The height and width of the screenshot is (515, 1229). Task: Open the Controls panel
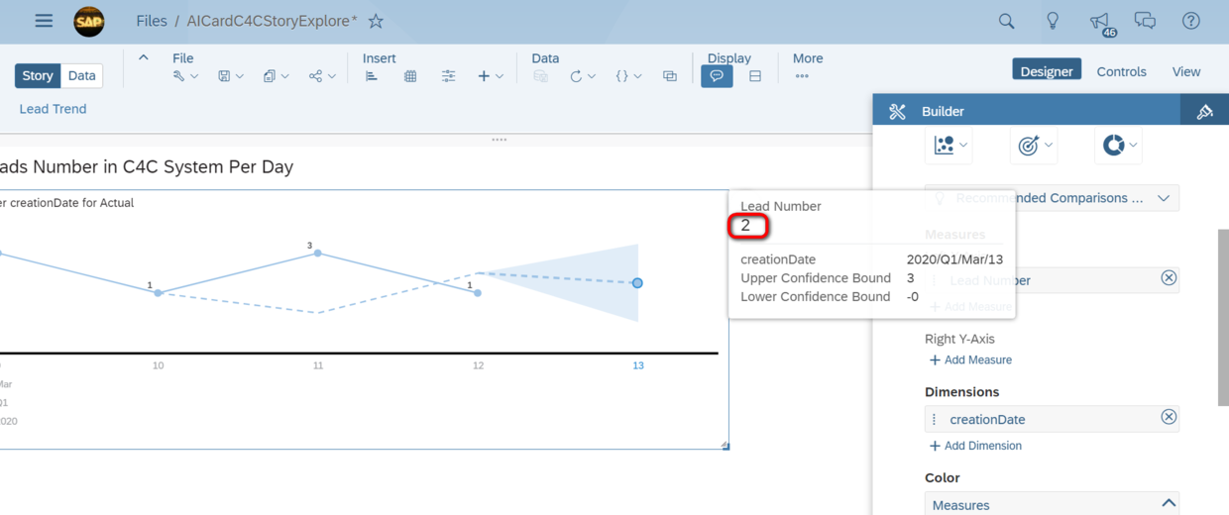(1121, 71)
